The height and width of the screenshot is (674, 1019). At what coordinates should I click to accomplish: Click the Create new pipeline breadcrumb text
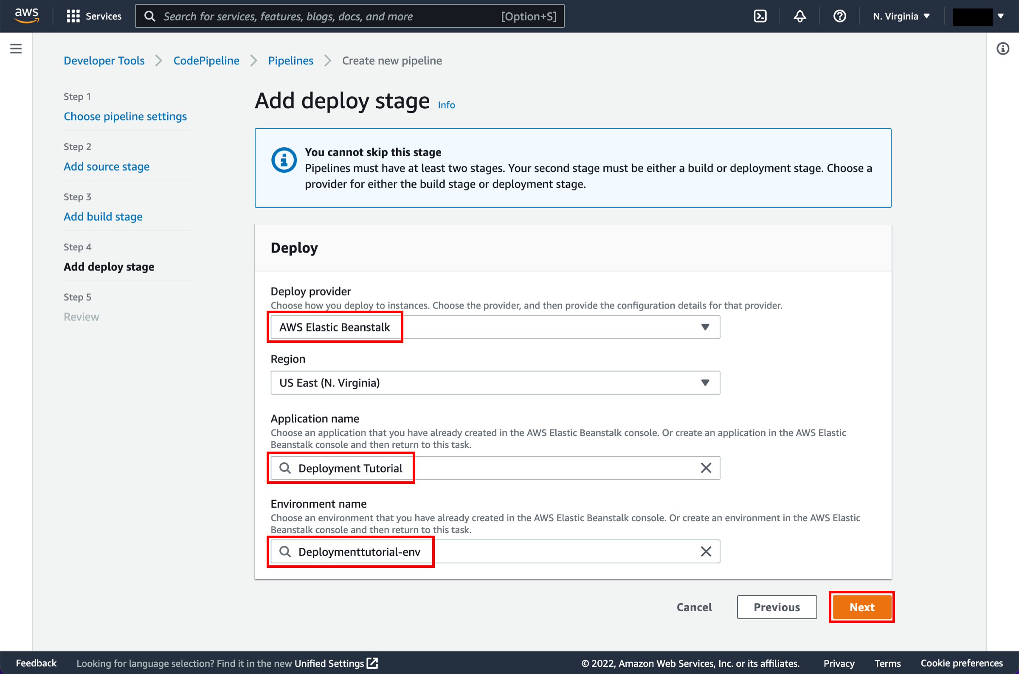point(392,61)
